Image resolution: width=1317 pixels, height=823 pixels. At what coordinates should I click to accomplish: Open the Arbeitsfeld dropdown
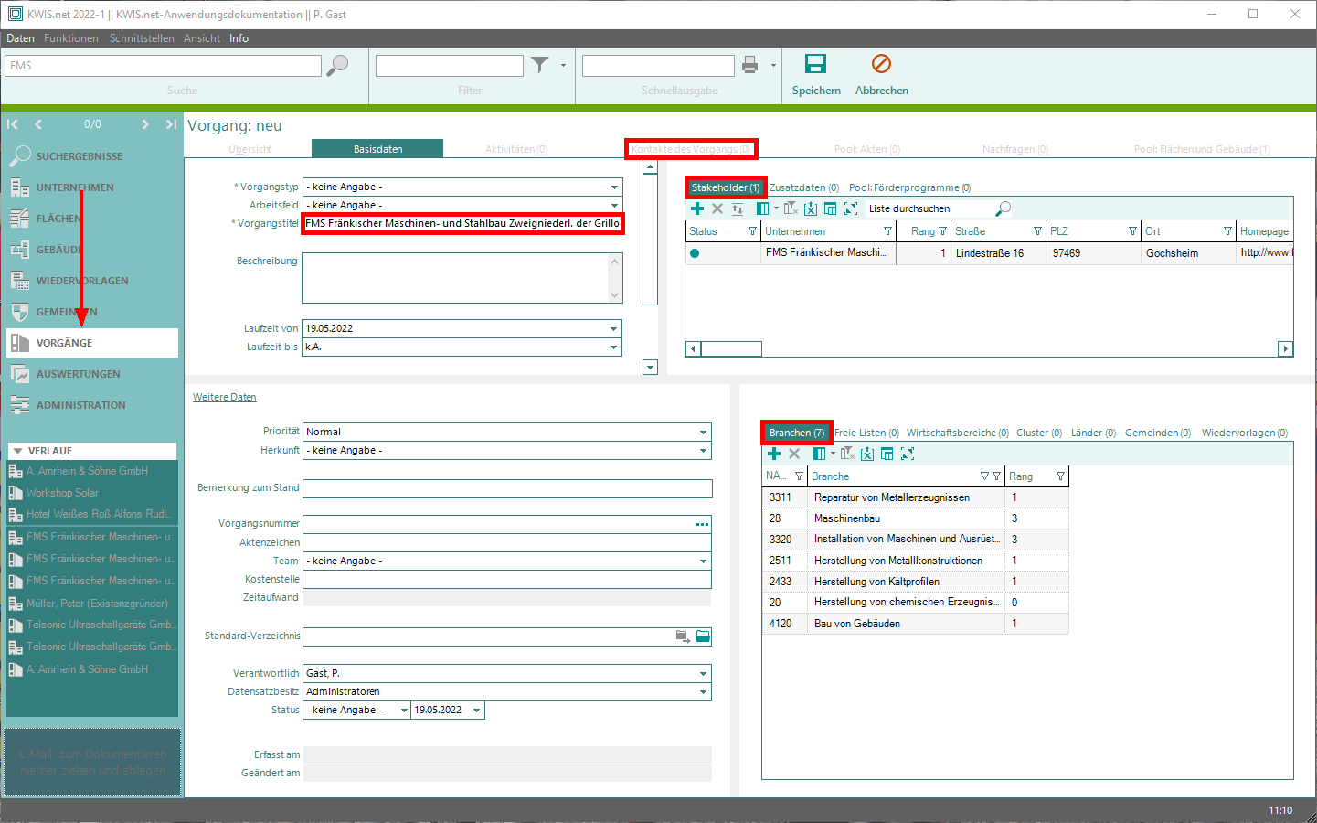pyautogui.click(x=614, y=205)
